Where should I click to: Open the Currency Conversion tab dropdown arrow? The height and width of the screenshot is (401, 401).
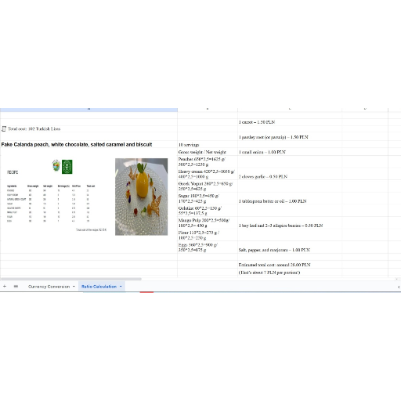[74, 287]
